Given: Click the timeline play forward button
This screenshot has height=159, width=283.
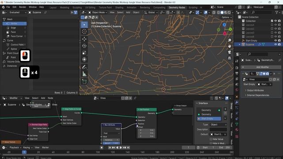Looking at the screenshot, I should 121,148.
